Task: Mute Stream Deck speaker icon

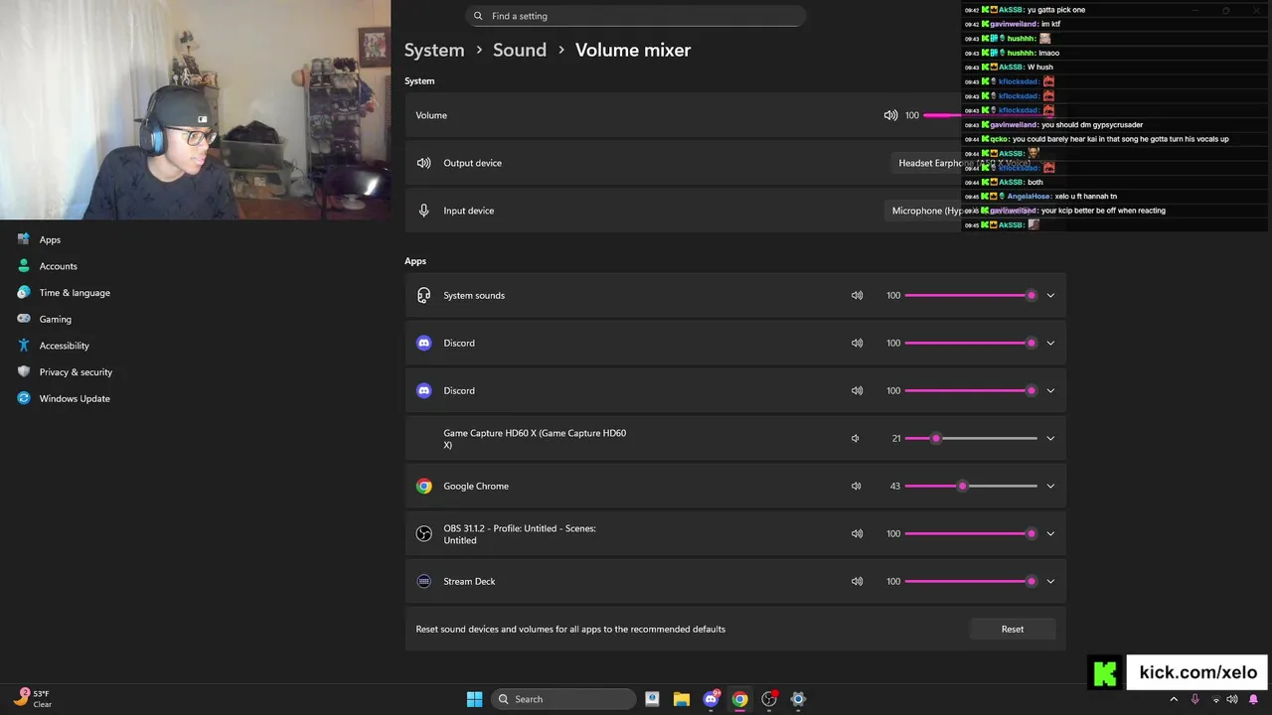Action: click(x=857, y=581)
